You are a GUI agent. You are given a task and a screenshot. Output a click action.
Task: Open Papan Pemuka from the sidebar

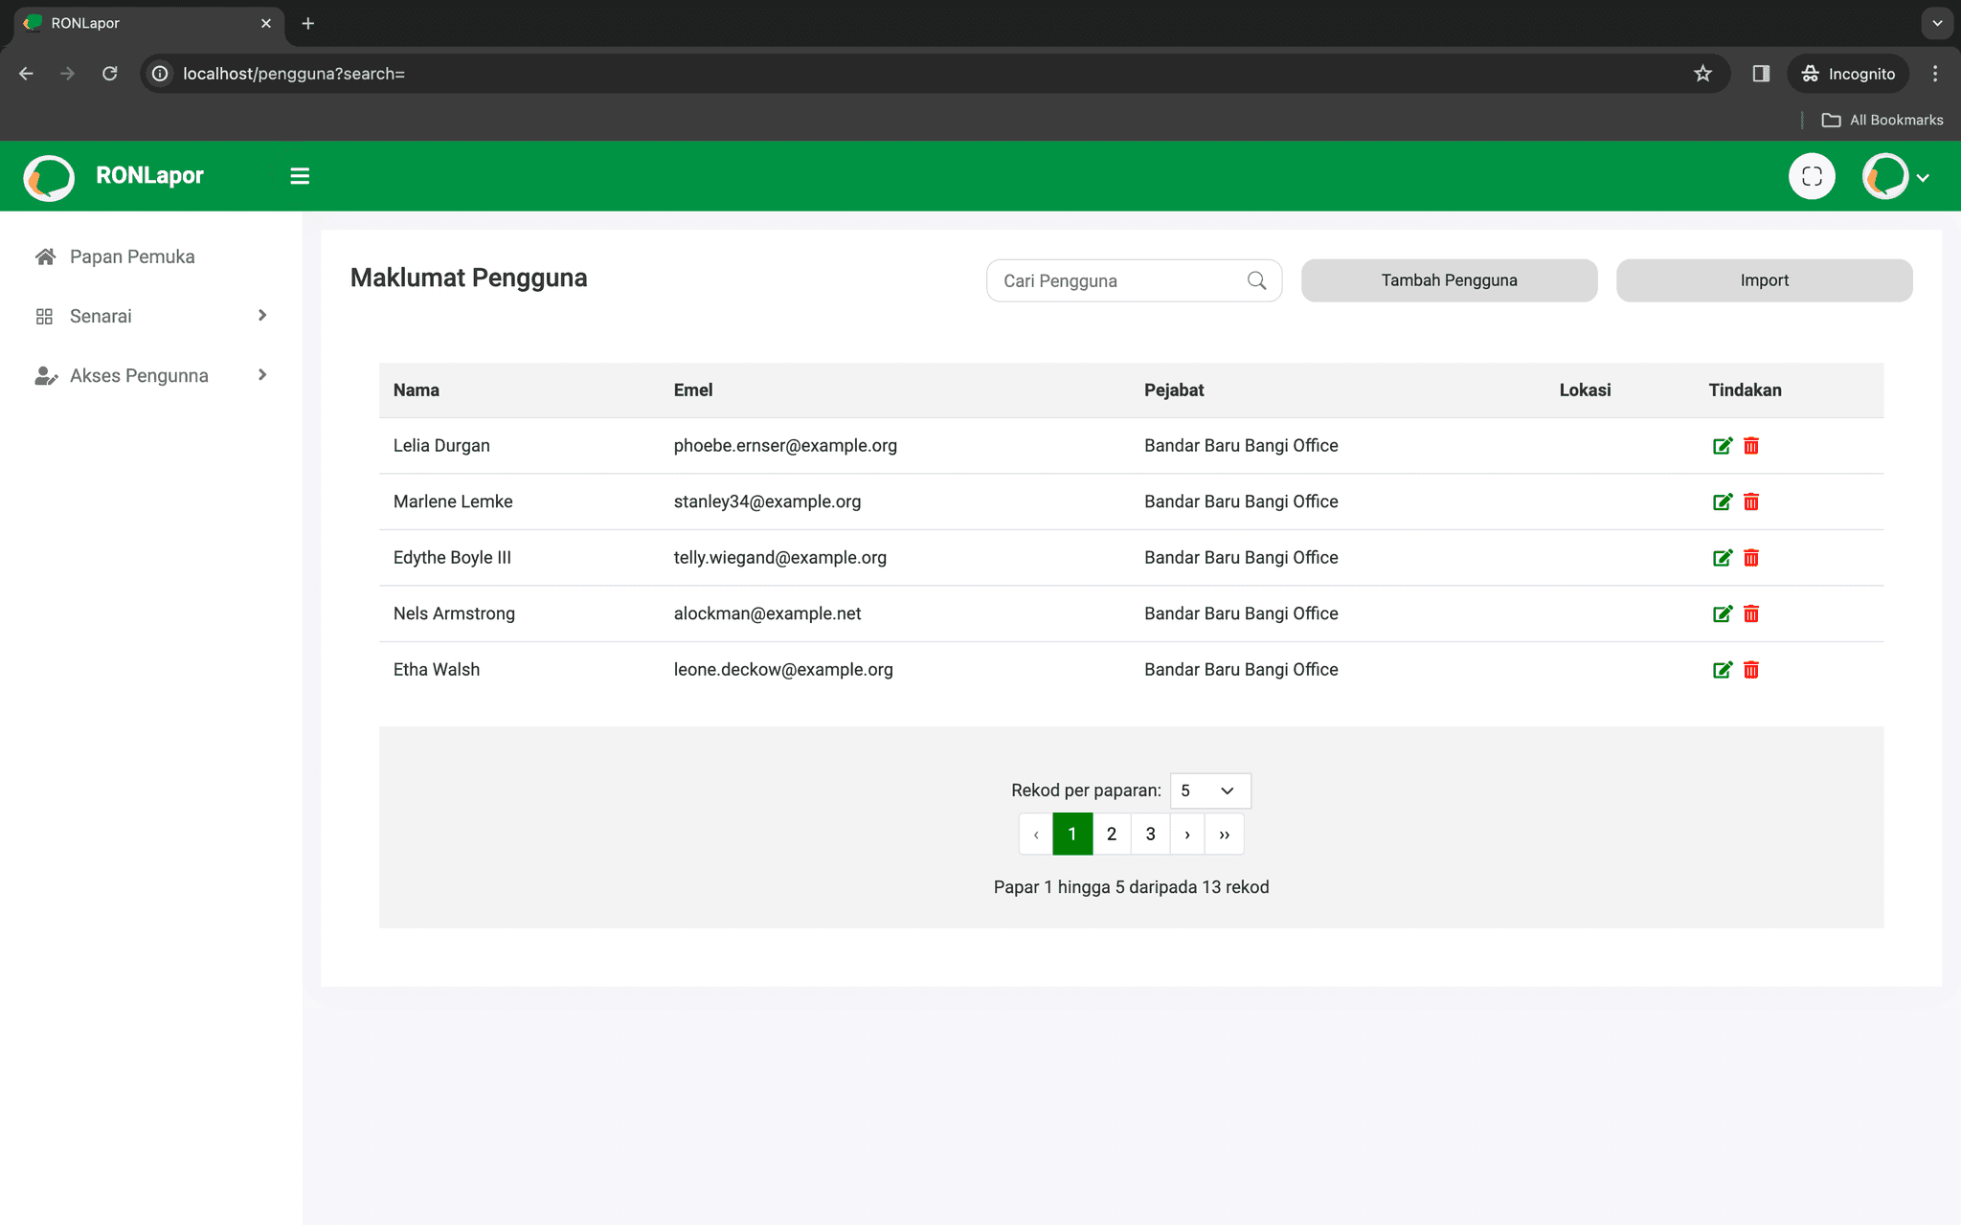(x=132, y=256)
